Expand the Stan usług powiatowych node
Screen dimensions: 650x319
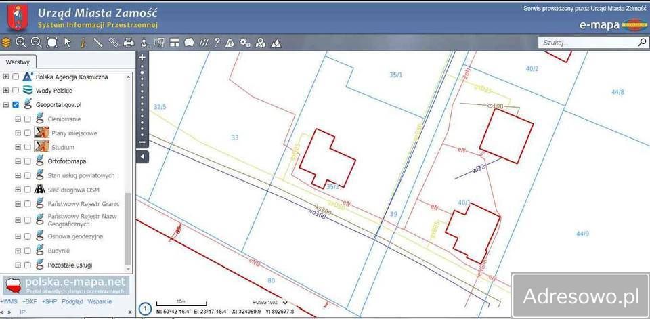coord(18,175)
